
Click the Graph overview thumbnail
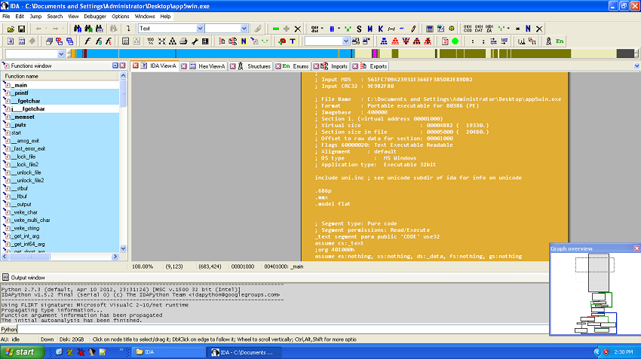click(x=596, y=293)
